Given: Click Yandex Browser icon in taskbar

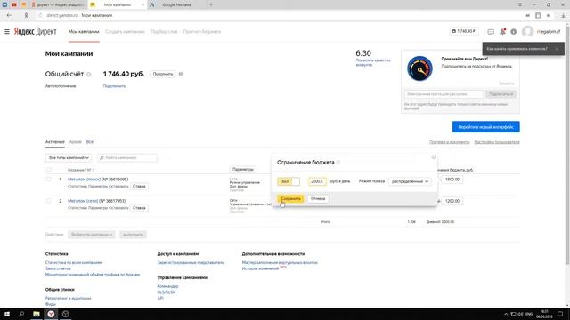Looking at the screenshot, I should (51, 314).
